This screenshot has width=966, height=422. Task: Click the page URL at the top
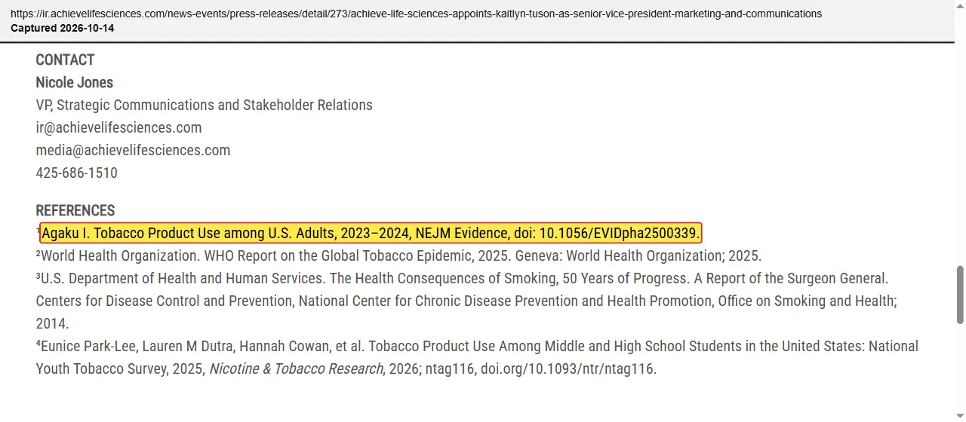[416, 14]
